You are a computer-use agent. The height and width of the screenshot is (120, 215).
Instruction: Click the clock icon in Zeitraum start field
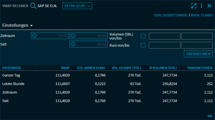(x=34, y=36)
